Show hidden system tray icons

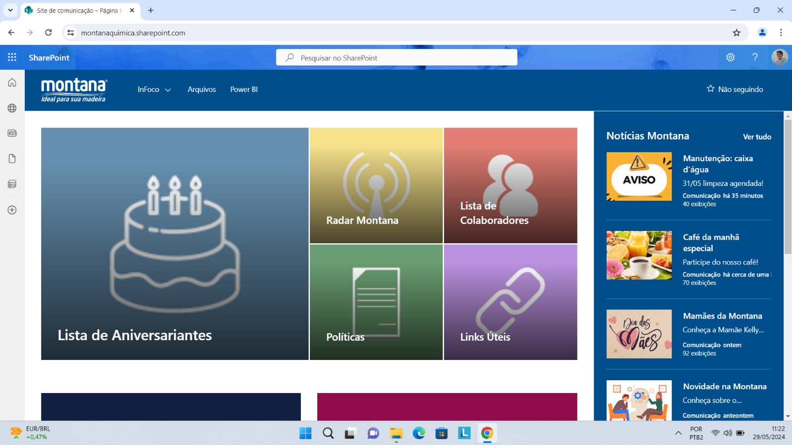tap(678, 433)
